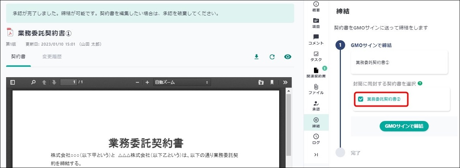Click the refresh contract icon
The width and height of the screenshot is (460, 168).
272,57
